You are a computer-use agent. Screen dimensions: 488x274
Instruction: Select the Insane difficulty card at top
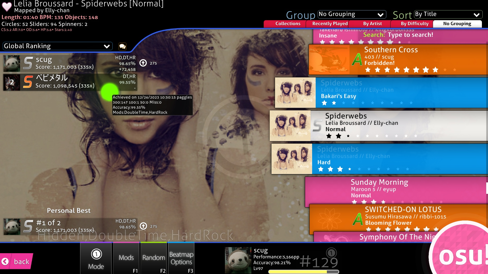[x=400, y=37]
